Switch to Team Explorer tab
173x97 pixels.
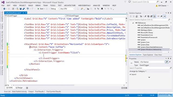point(148,55)
